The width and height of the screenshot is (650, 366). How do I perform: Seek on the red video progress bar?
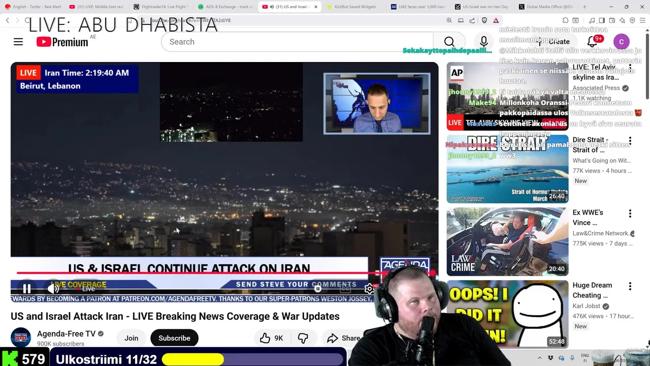click(x=224, y=273)
